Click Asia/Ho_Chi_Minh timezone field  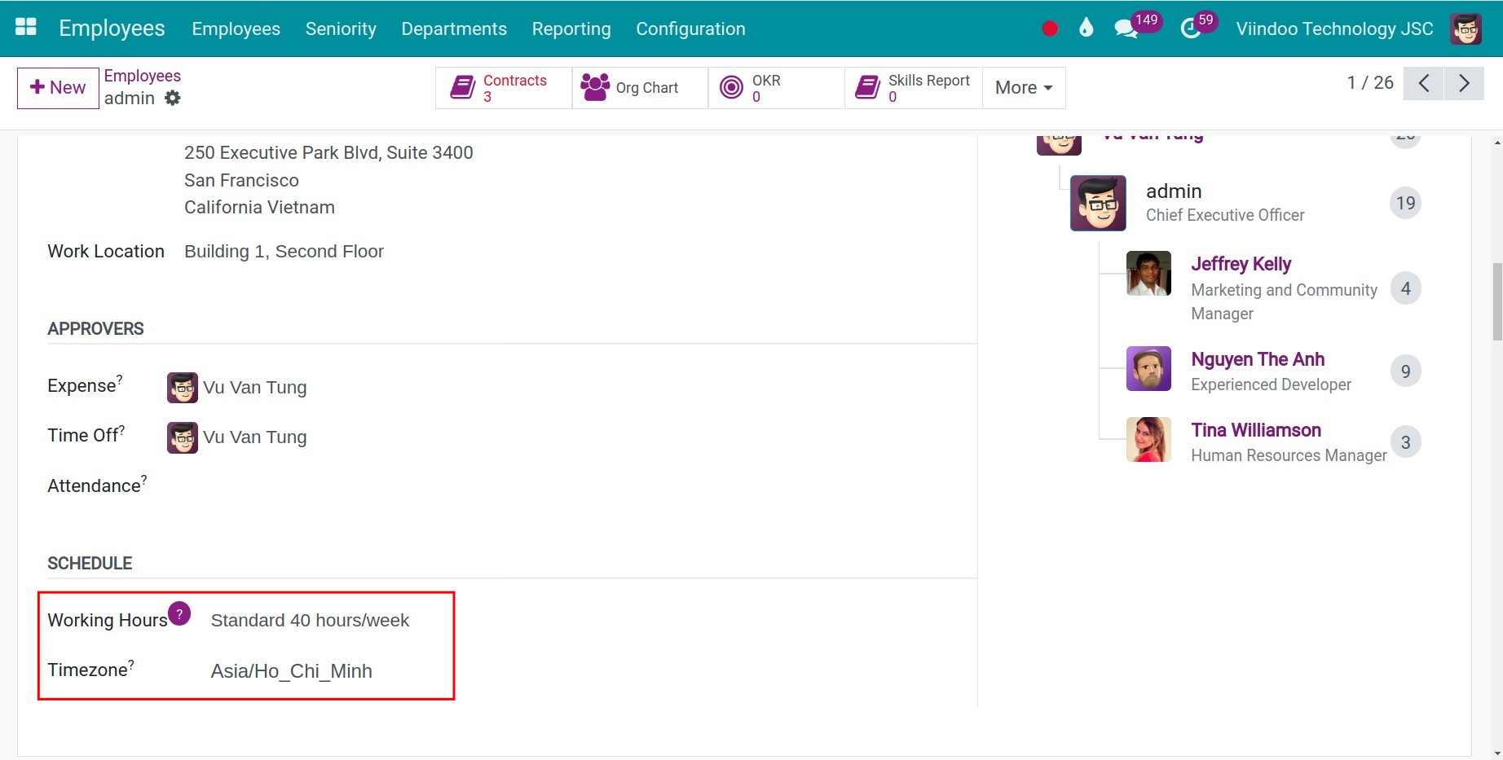tap(292, 671)
